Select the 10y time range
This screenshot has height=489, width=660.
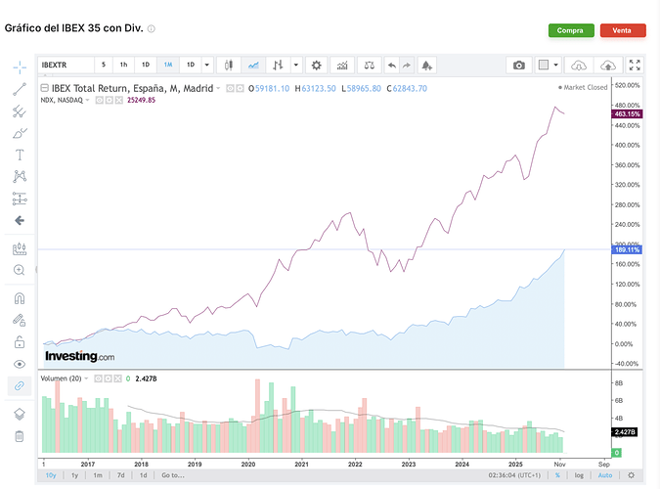[x=51, y=475]
